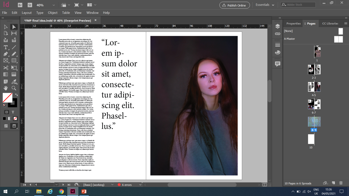This screenshot has height=196, width=349.
Task: Select the Direct Selection tool
Action: 14,27
